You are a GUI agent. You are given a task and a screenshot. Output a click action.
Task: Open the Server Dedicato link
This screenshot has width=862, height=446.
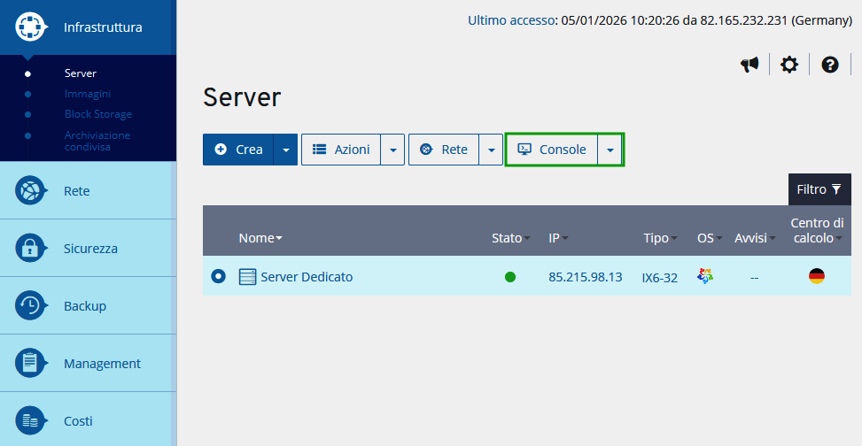click(x=307, y=277)
